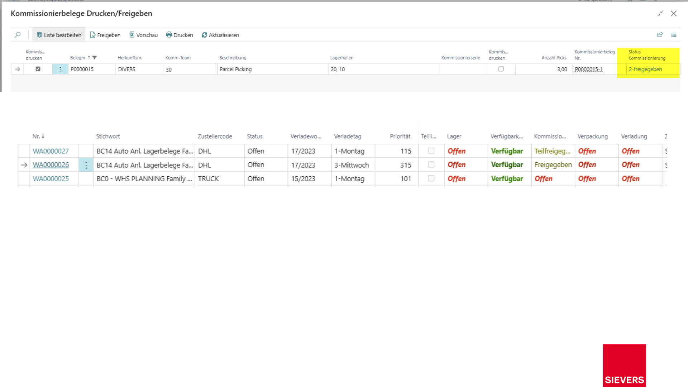Uncheck Kommis. drucken for P0000015
The height and width of the screenshot is (387, 688).
pos(38,69)
